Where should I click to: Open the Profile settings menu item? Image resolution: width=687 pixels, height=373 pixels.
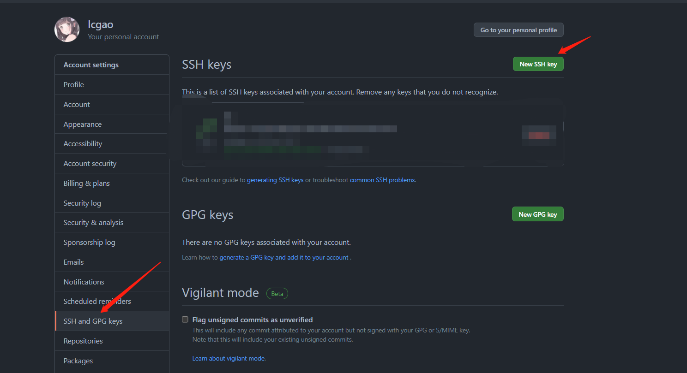tap(112, 85)
